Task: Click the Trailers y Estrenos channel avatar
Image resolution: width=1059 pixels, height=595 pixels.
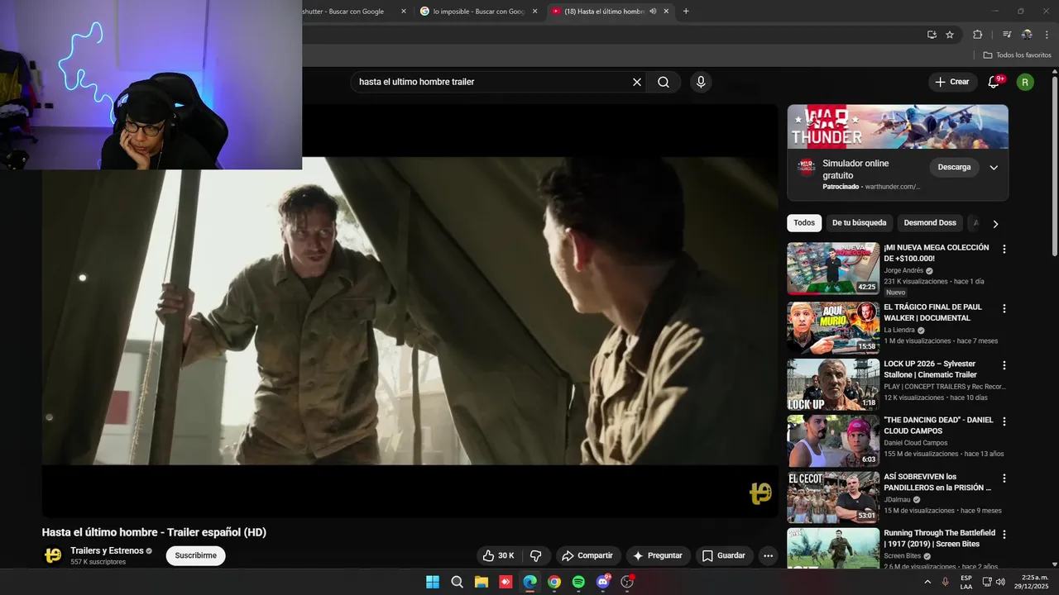Action: (53, 555)
